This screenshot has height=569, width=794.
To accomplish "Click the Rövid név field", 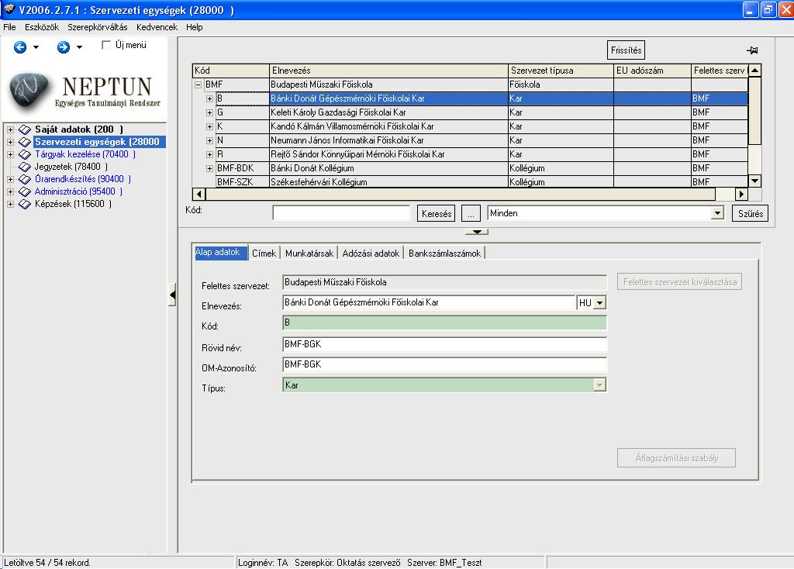I will [x=444, y=344].
